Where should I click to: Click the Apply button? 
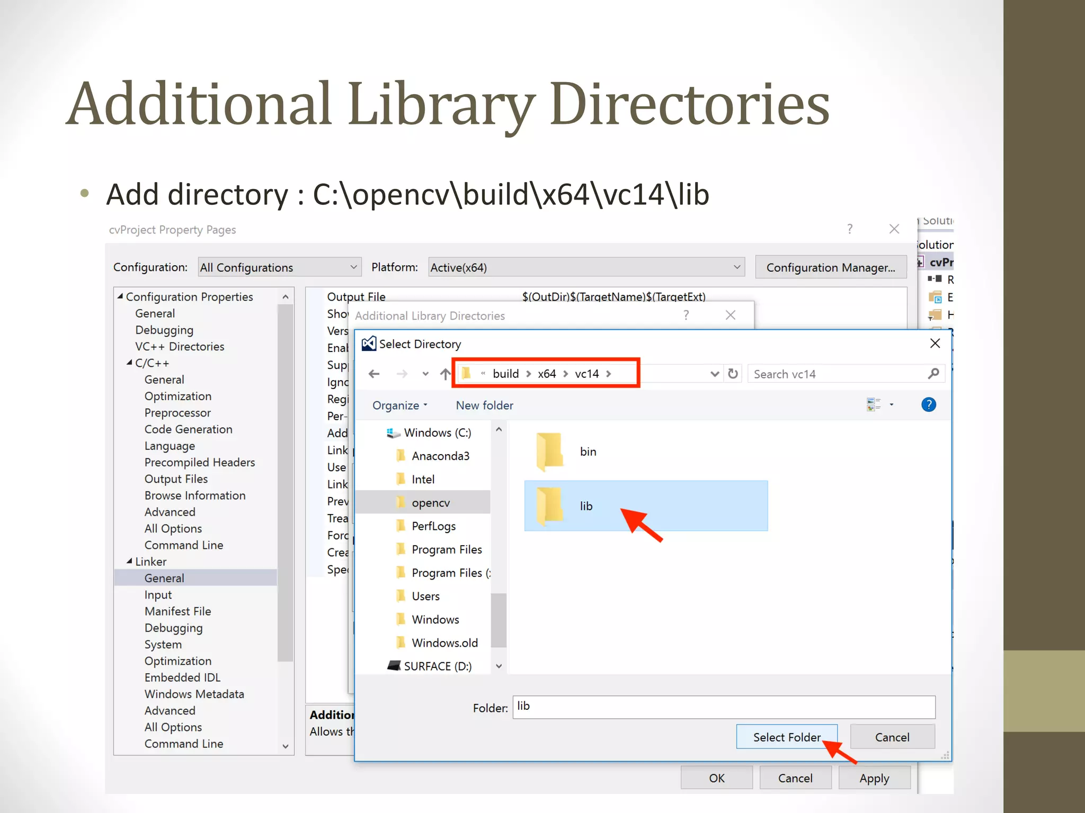[874, 778]
